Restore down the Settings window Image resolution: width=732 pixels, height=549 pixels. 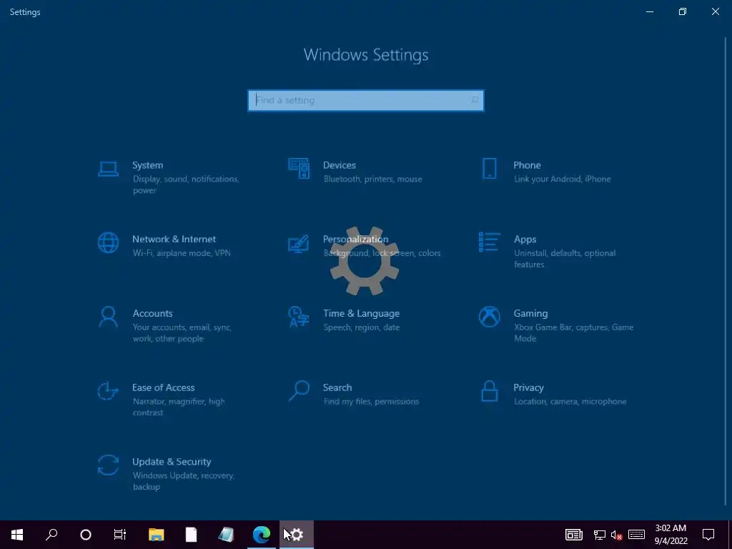683,11
